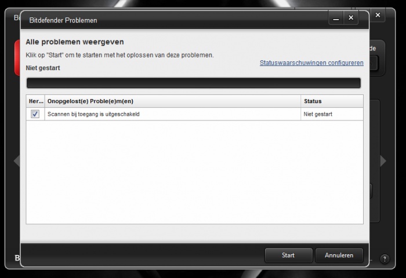Click the help question mark icon in the main window
The height and width of the screenshot is (278, 406).
385,259
